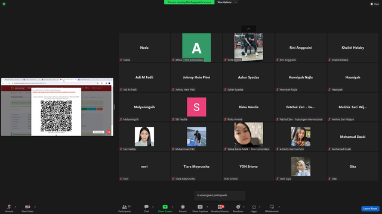Select Alfina's green A avatar tile
Image resolution: width=382 pixels, height=214 pixels.
(196, 48)
